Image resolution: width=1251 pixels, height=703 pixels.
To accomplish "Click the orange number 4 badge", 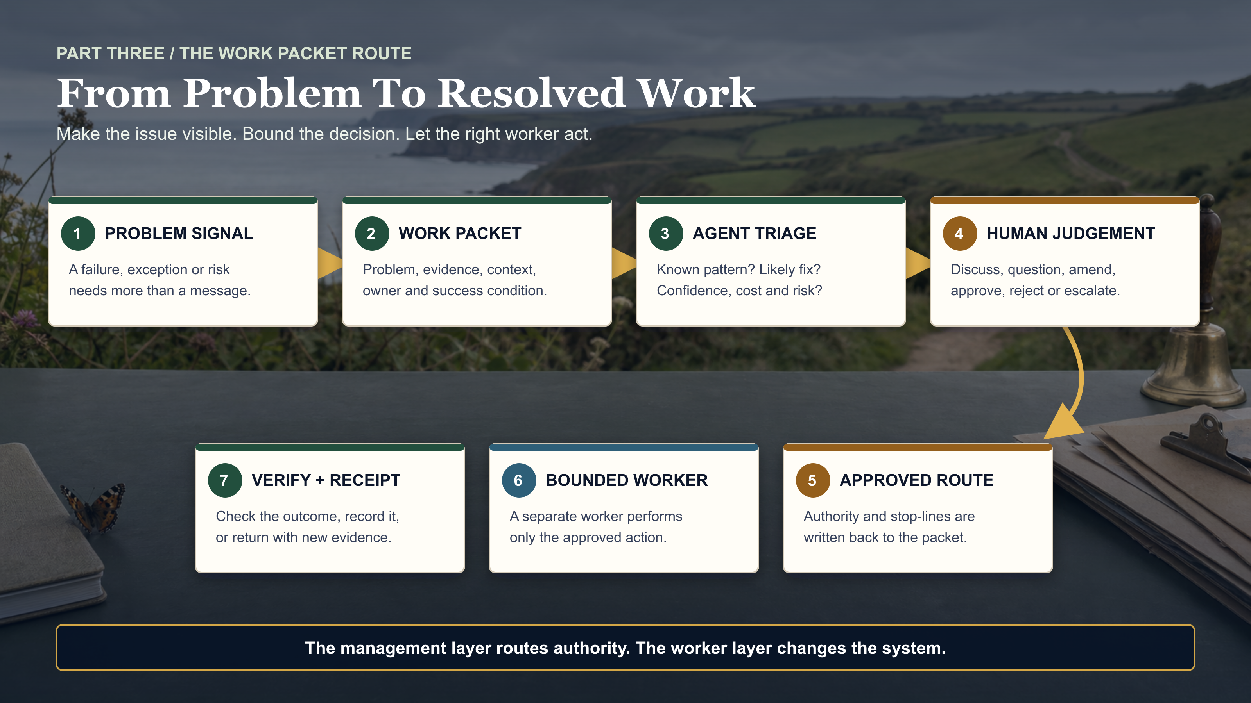I will pos(960,234).
